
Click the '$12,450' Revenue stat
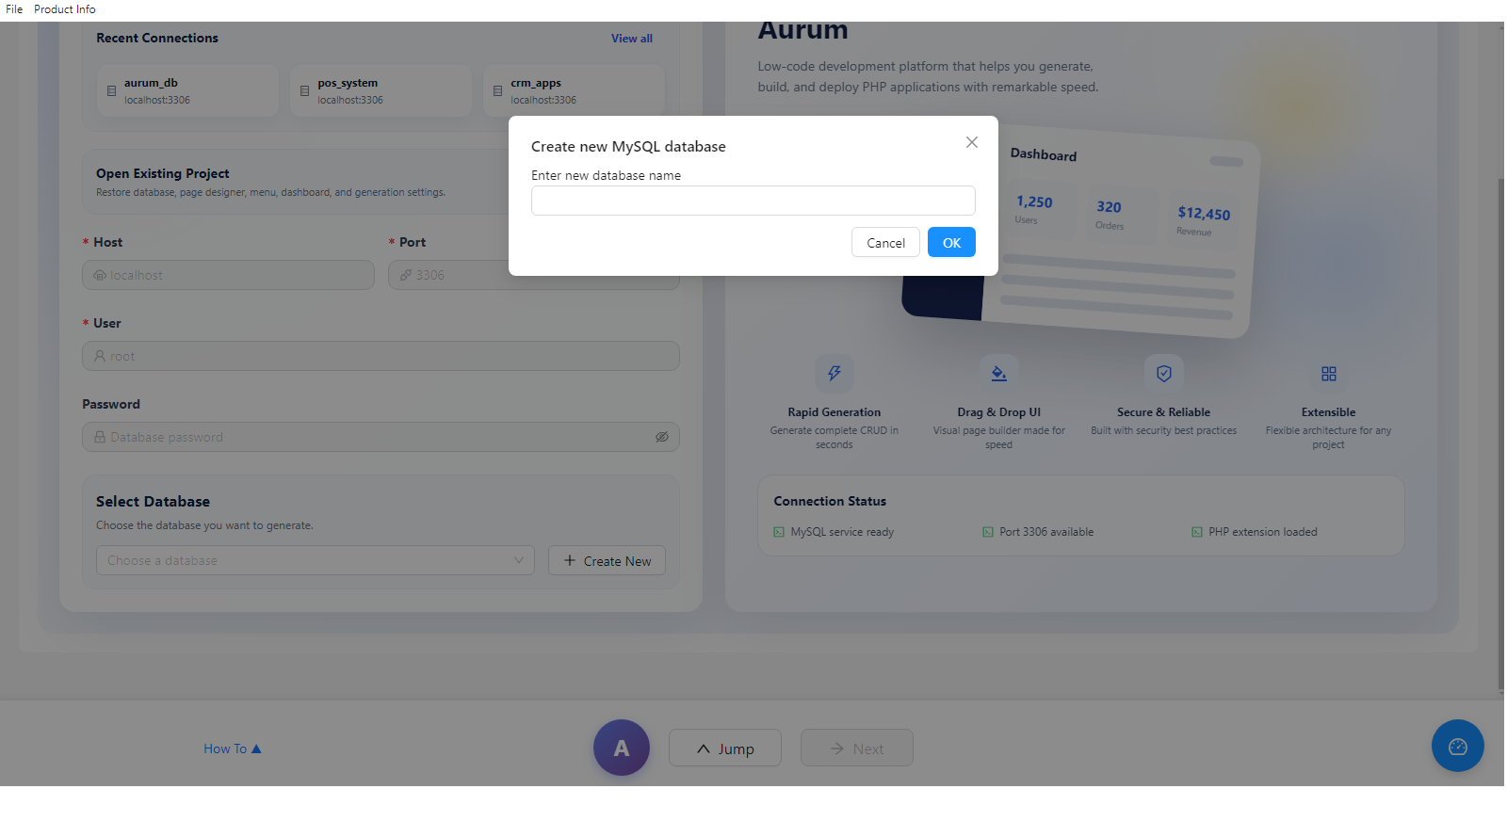point(1203,220)
